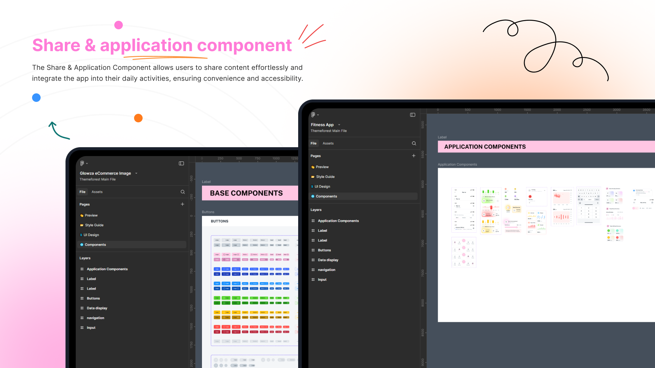Select the Buttons layer in the Fitness App layers list

click(324, 250)
